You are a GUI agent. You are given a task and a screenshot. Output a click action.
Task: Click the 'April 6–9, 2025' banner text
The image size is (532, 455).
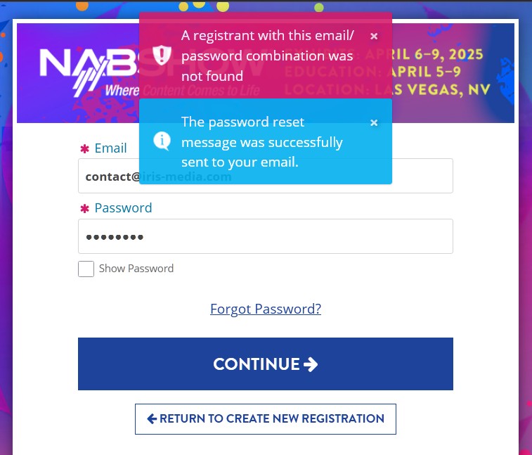click(x=437, y=54)
